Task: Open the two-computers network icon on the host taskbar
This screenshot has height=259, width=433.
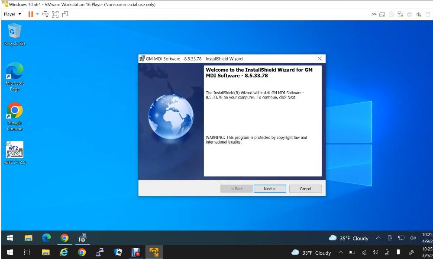Action: point(100,252)
